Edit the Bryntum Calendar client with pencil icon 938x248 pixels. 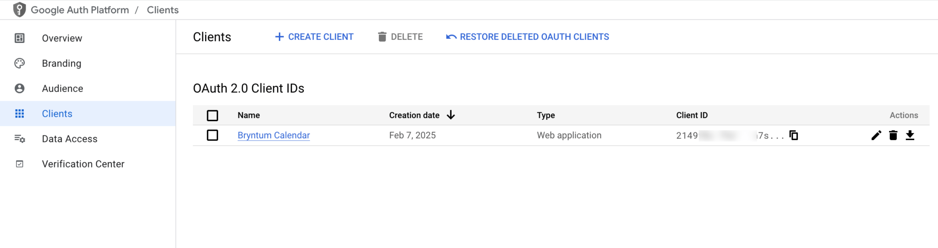(876, 135)
